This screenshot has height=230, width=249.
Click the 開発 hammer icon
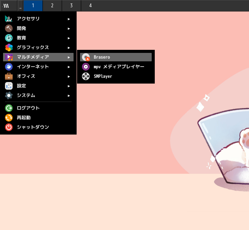9,28
